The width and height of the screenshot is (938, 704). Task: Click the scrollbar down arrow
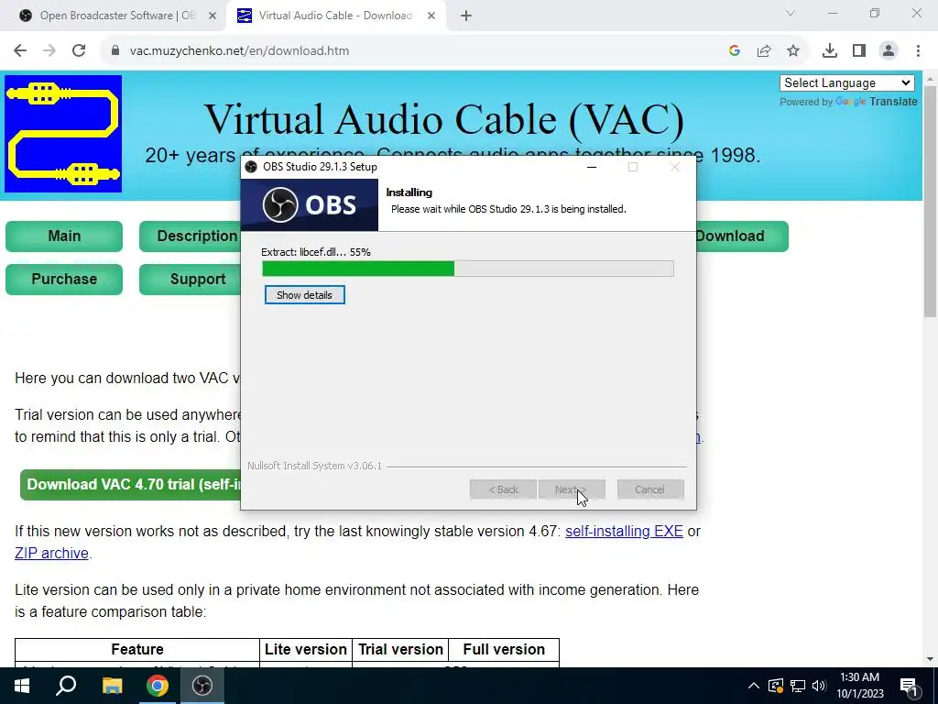(931, 659)
